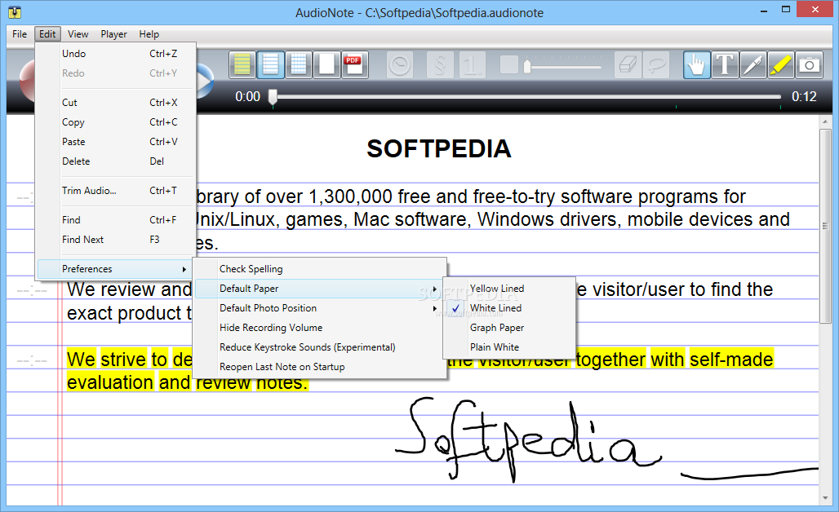Select the pen drawing tool
Image resolution: width=839 pixels, height=512 pixels.
click(x=752, y=65)
